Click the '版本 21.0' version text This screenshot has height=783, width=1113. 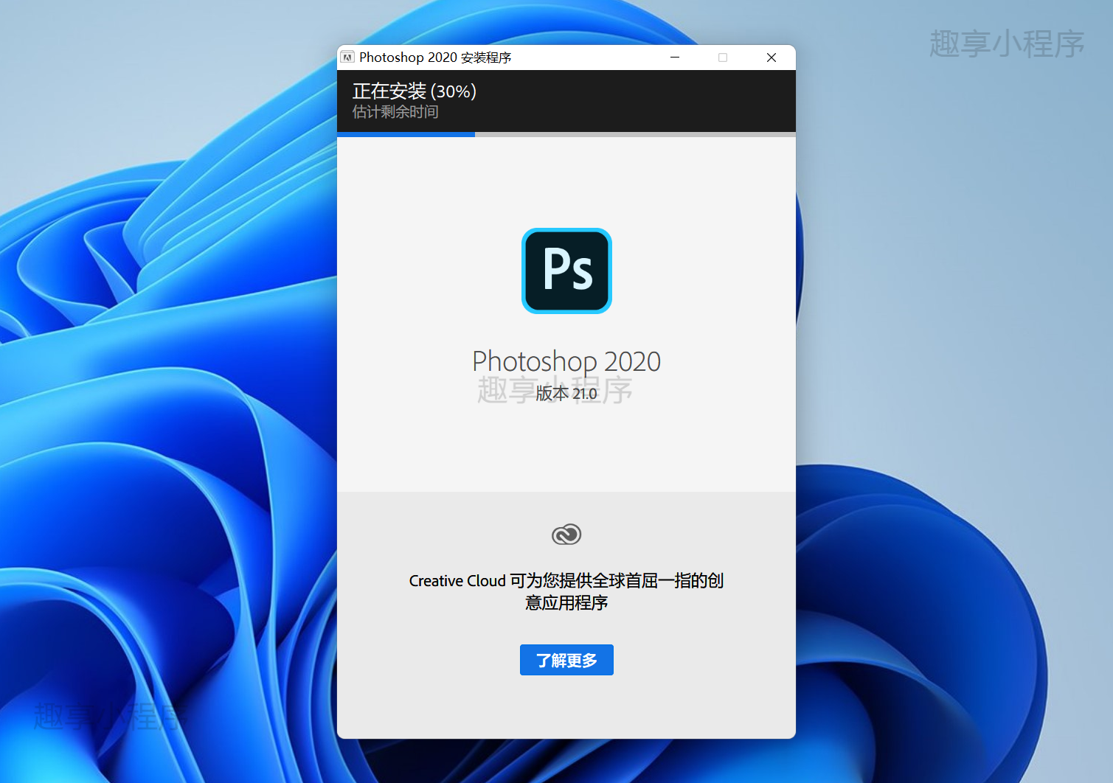tap(566, 394)
